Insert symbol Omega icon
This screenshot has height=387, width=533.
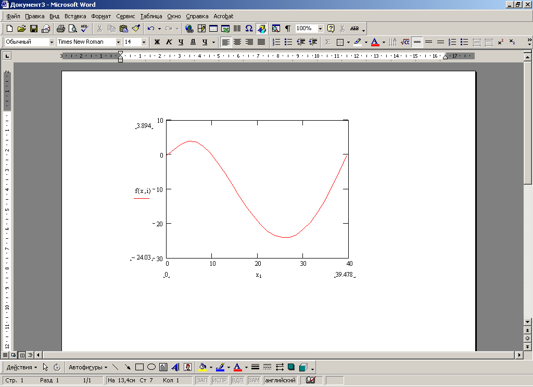coord(249,29)
